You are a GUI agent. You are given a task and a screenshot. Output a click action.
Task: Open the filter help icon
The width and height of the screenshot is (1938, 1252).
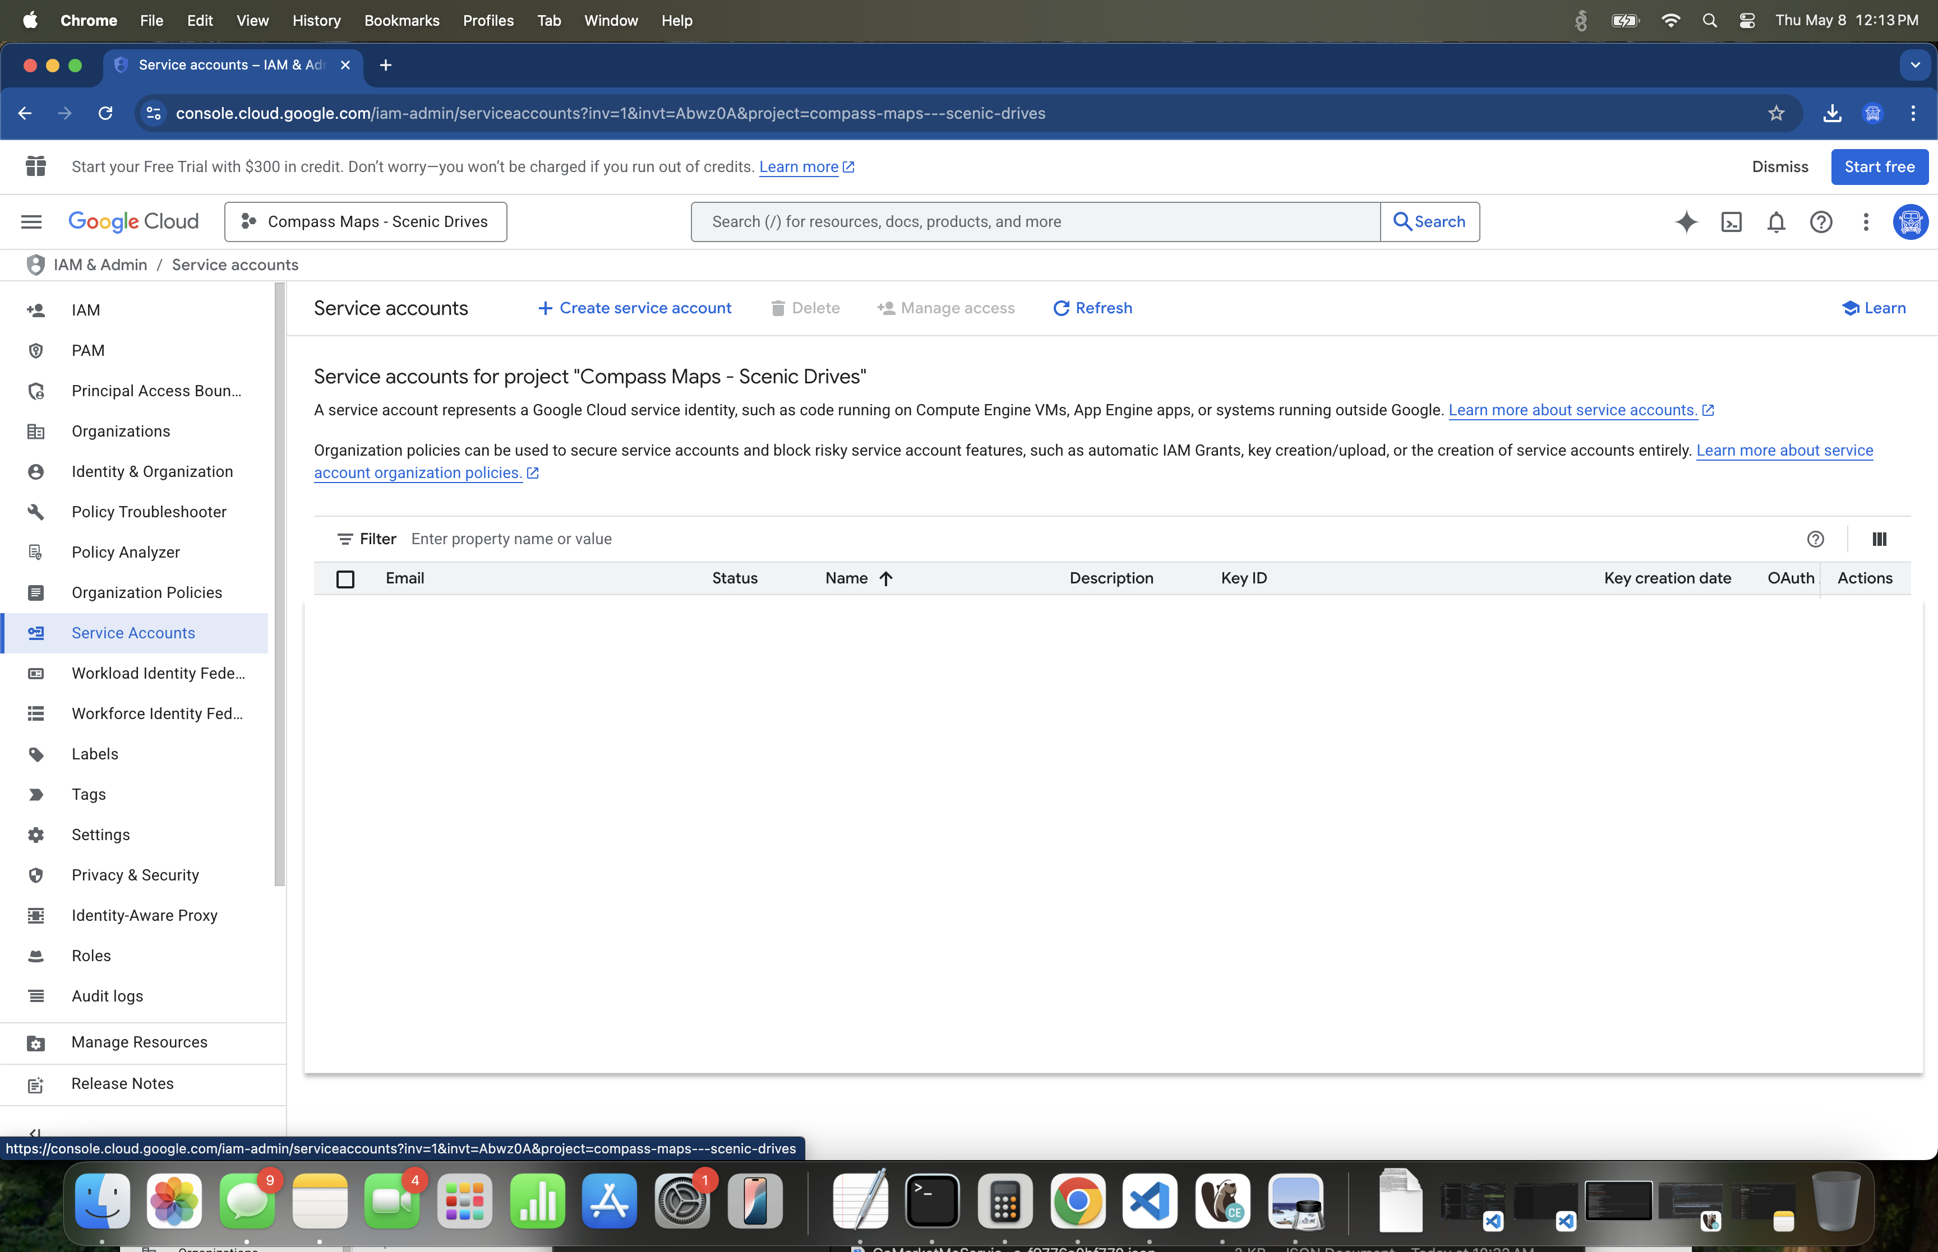[1815, 539]
